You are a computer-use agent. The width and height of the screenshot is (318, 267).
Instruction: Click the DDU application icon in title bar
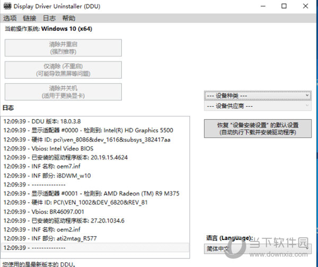click(x=7, y=6)
